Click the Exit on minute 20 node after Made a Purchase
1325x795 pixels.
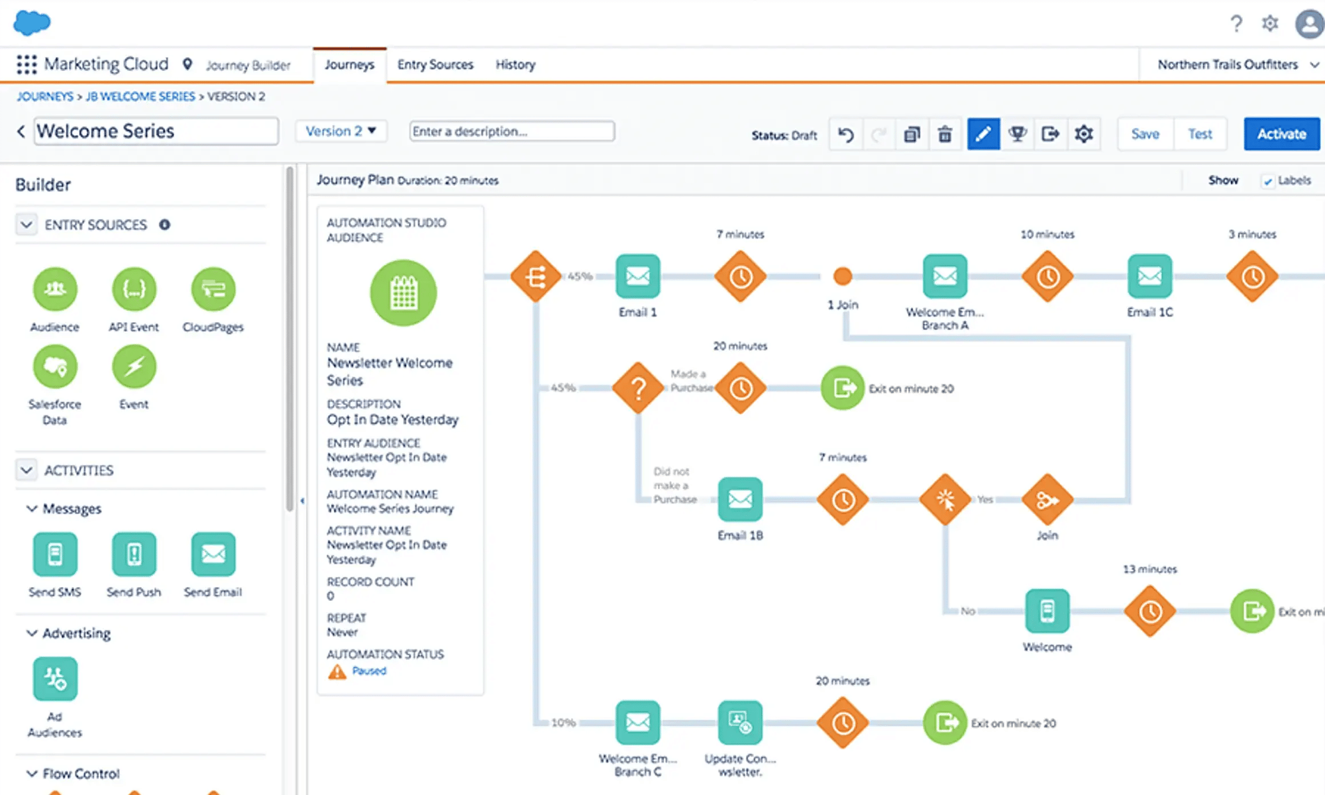pyautogui.click(x=843, y=388)
